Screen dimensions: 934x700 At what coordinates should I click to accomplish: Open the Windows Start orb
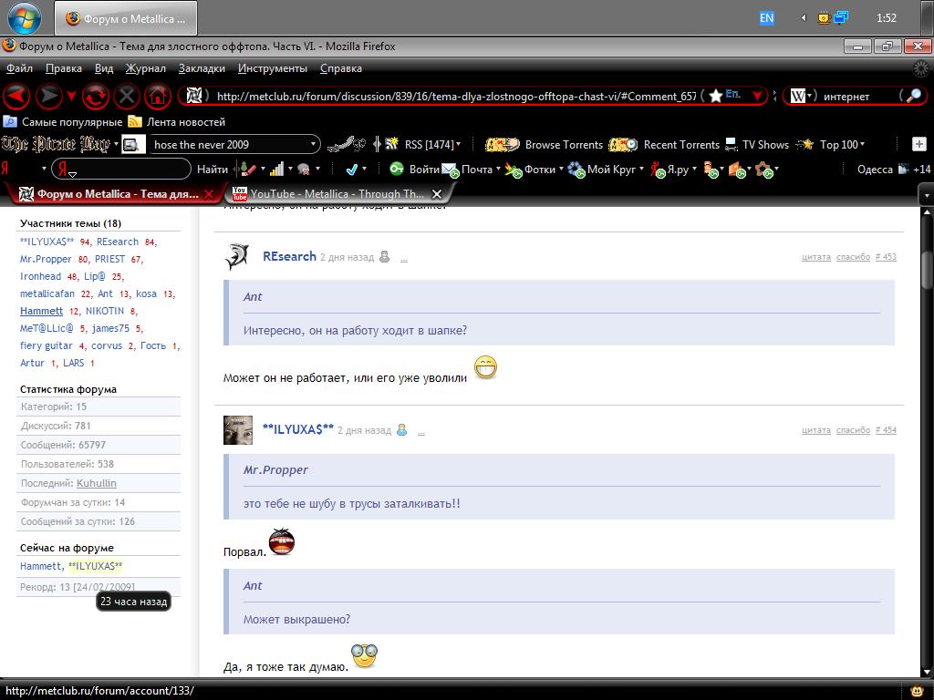tap(25, 17)
